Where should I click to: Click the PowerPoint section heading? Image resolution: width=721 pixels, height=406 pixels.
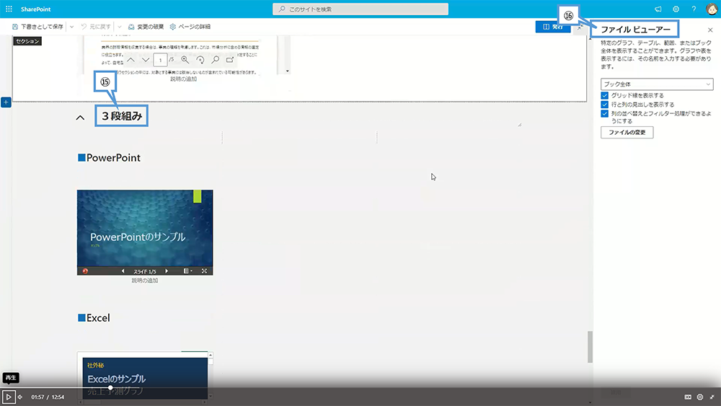[110, 158]
